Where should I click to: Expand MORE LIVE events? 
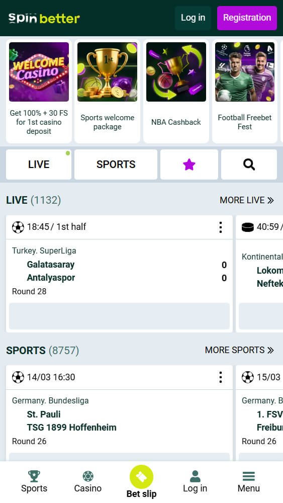[246, 200]
